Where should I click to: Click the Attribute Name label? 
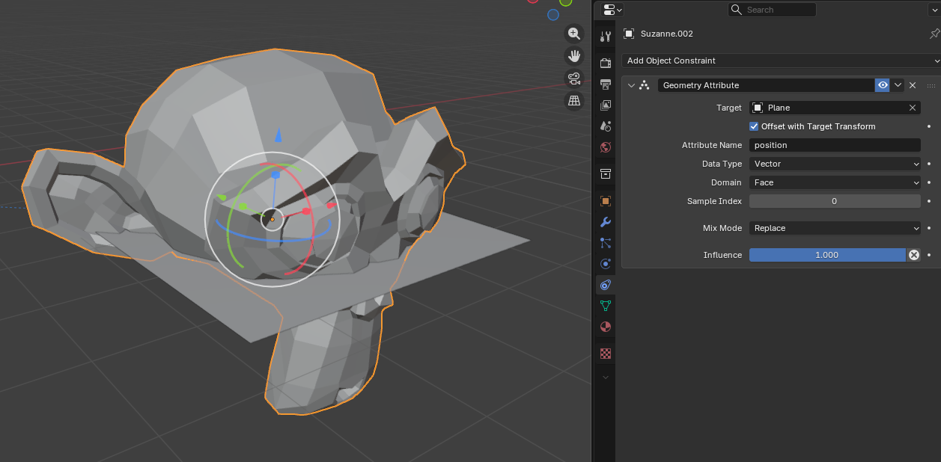click(x=712, y=145)
